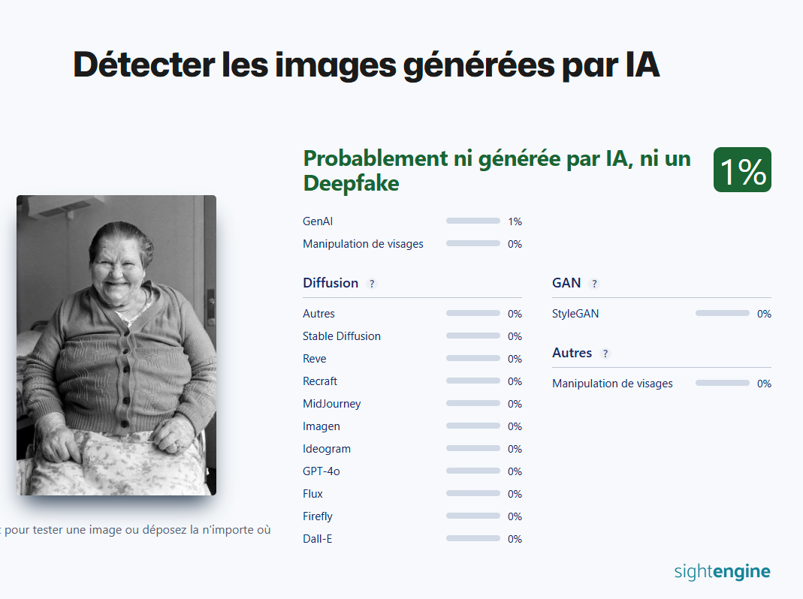This screenshot has width=803, height=599.
Task: Click the Diffusion help question mark icon
Action: pyautogui.click(x=372, y=284)
